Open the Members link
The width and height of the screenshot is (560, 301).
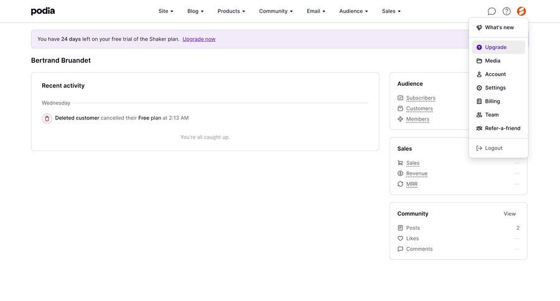coord(418,119)
